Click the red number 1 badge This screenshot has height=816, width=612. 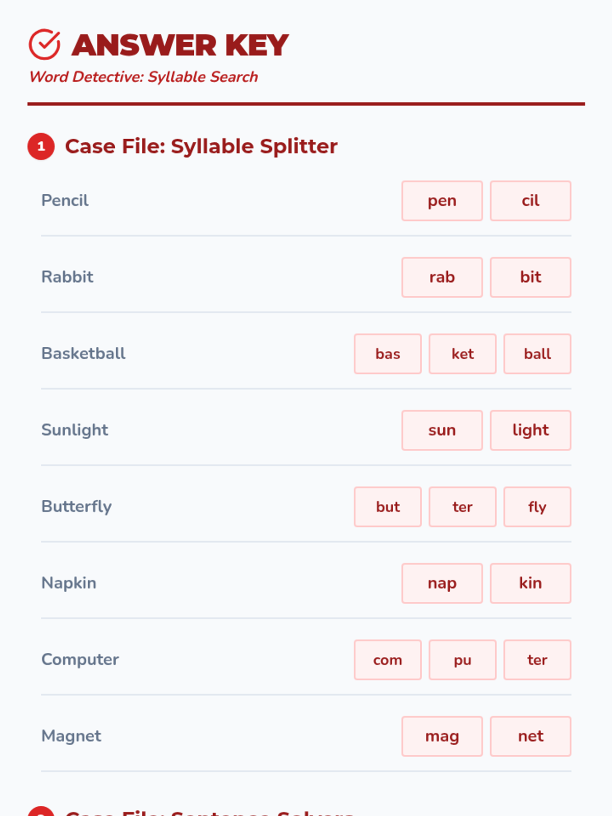(41, 147)
